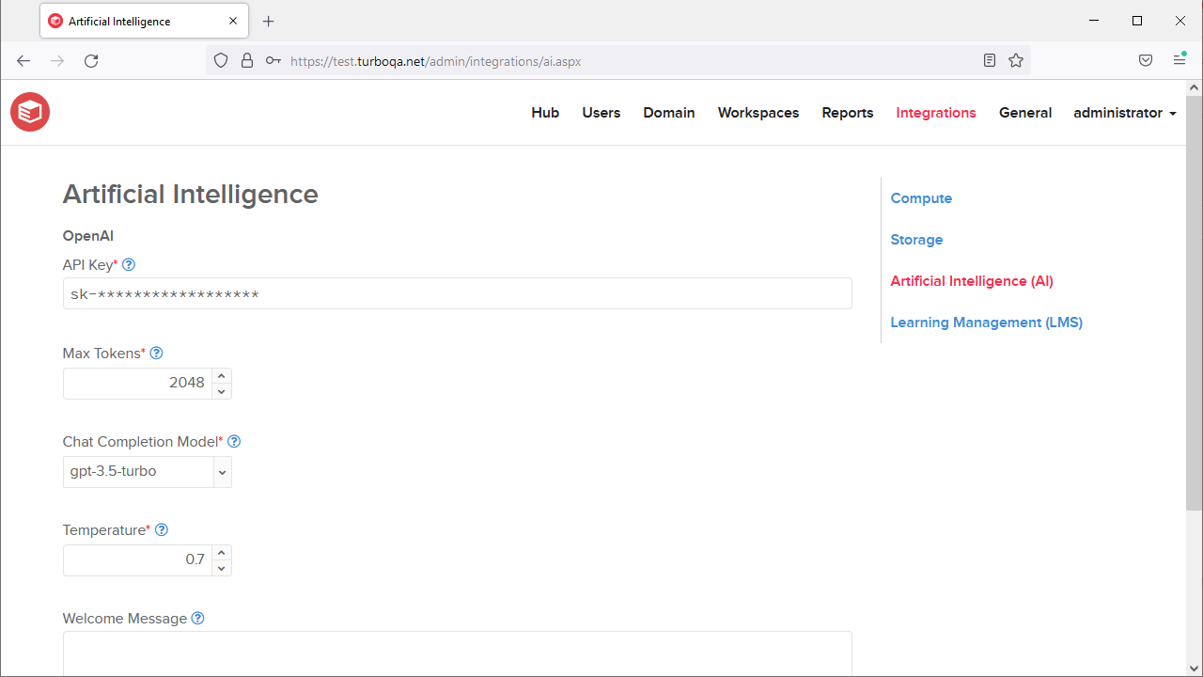Close the Artificial Intelligence tab

click(x=233, y=21)
